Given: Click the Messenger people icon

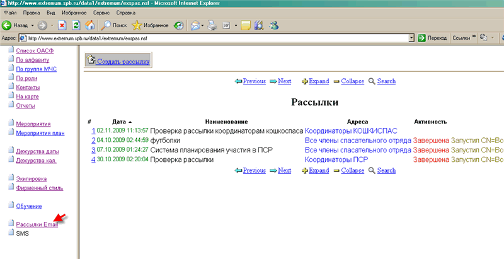Looking at the screenshot, I should 274,25.
